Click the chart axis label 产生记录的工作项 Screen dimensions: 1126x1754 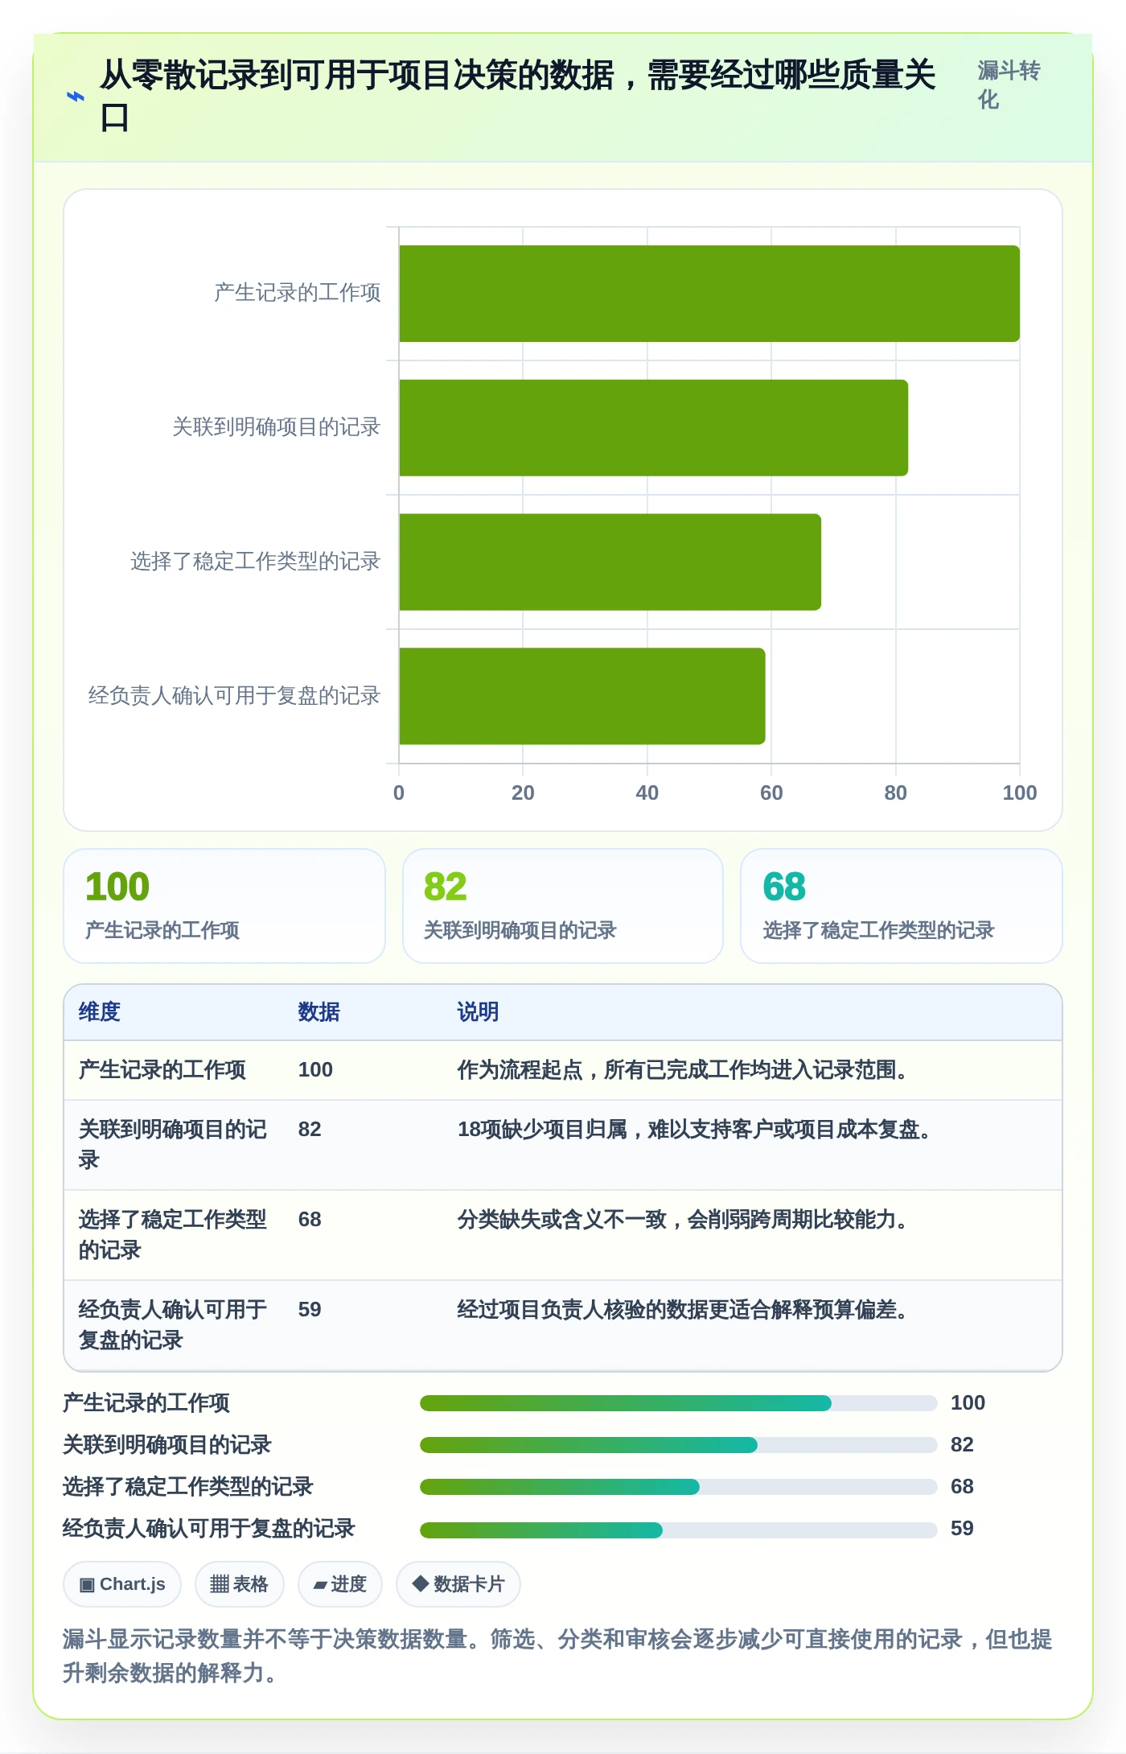(x=298, y=293)
